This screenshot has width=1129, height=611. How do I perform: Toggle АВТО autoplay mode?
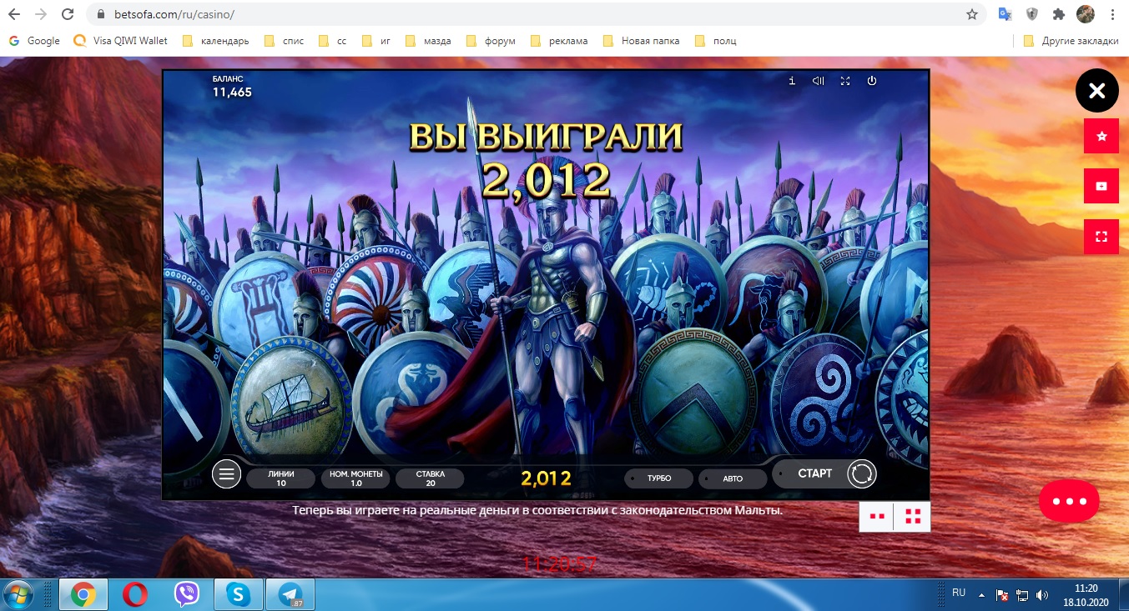[x=733, y=478]
